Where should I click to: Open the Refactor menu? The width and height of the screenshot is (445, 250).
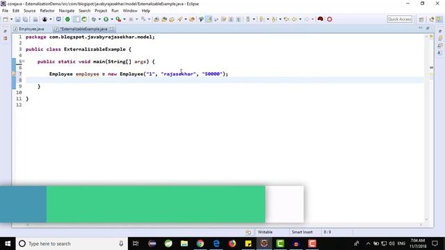pyautogui.click(x=47, y=11)
